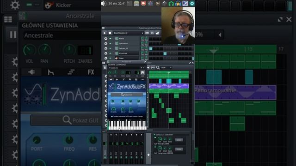
Task: Click the file archive tray icon
Action: point(136,3)
